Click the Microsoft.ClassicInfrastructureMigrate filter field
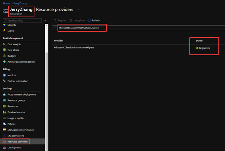This screenshot has height=151, width=225. click(x=138, y=28)
